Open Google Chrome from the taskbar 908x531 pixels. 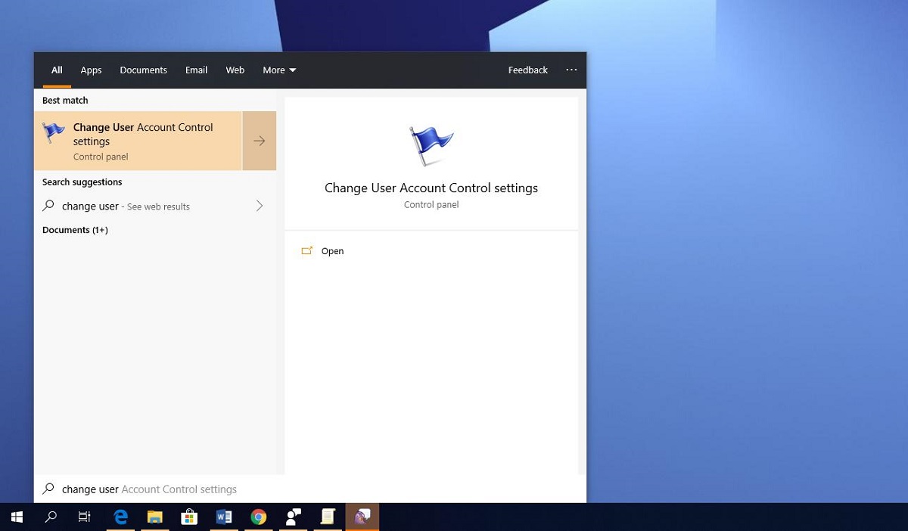point(258,517)
